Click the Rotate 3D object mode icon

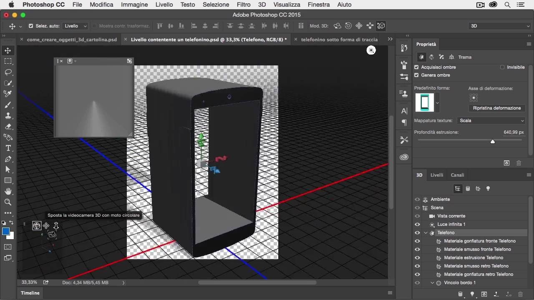coord(338,26)
